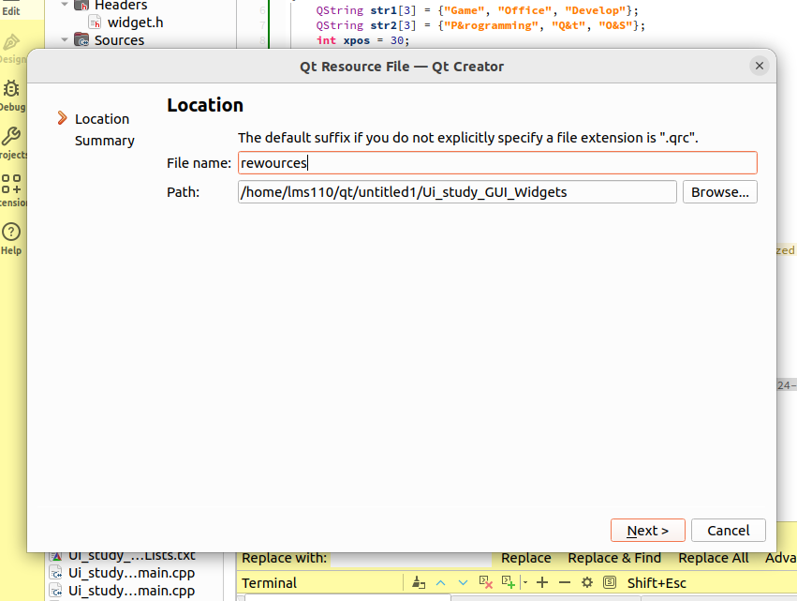Click Browse to choose path
797x601 pixels.
click(720, 192)
